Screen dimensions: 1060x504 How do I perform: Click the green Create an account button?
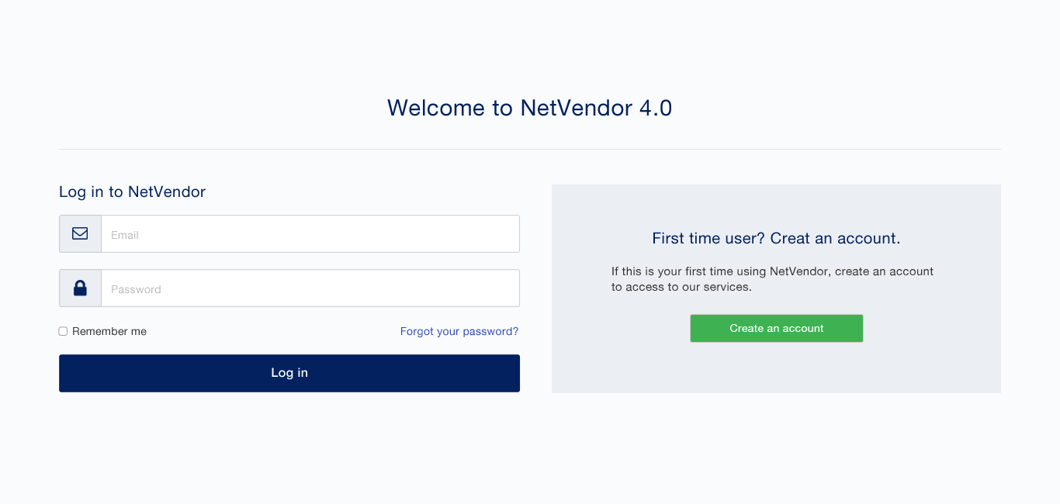tap(776, 328)
